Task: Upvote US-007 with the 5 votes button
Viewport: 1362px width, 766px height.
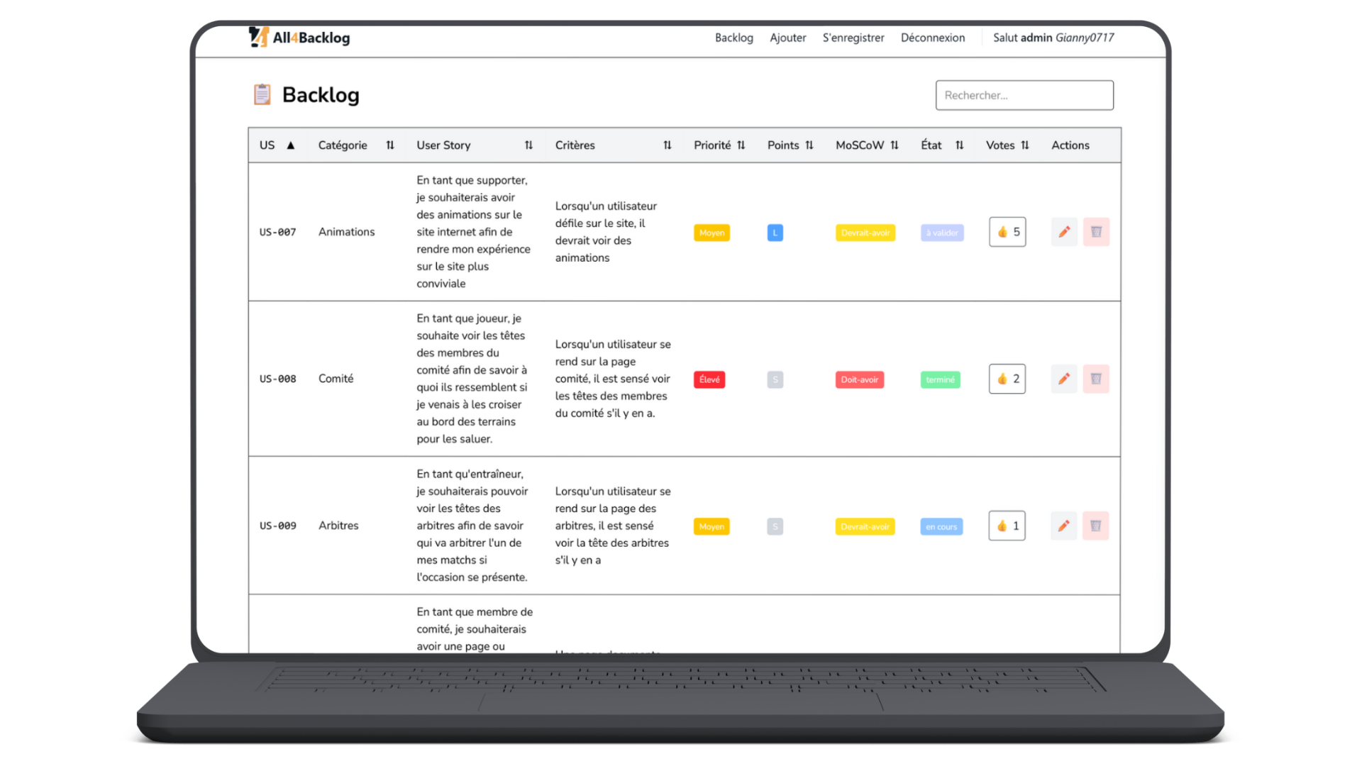Action: coord(1007,232)
